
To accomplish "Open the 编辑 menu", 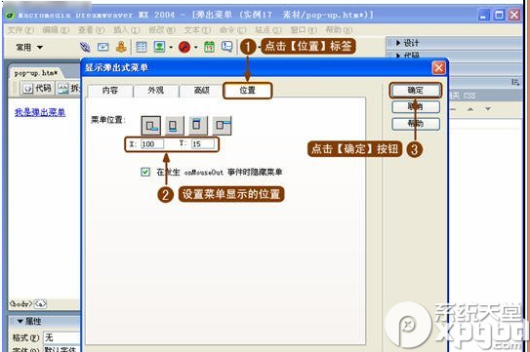I will tap(56, 30).
